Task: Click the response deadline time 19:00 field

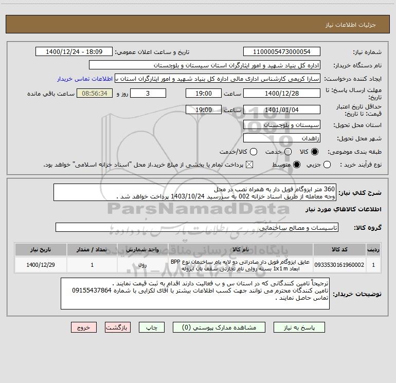Action: tap(204, 93)
